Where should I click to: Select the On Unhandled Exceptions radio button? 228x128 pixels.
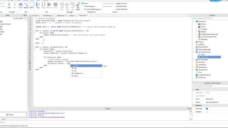(83, 9)
